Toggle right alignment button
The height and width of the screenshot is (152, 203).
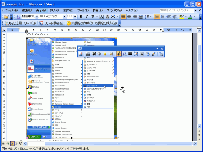point(135,17)
